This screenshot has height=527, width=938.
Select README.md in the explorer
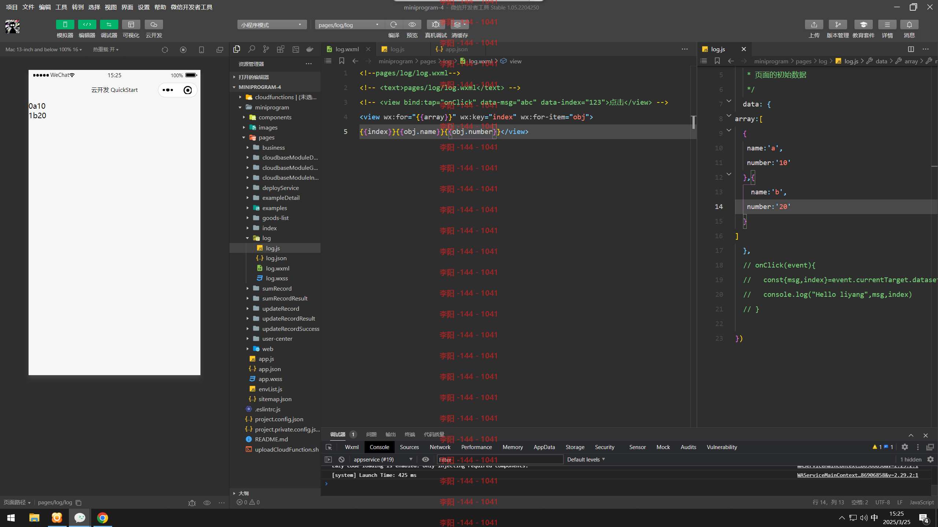(x=271, y=439)
